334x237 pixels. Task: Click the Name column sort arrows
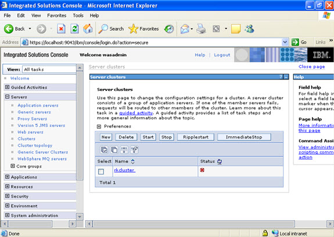tap(132, 162)
